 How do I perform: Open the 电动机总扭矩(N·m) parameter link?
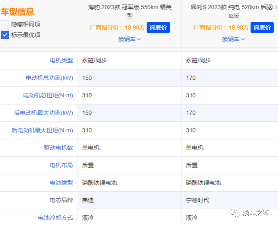48,95
